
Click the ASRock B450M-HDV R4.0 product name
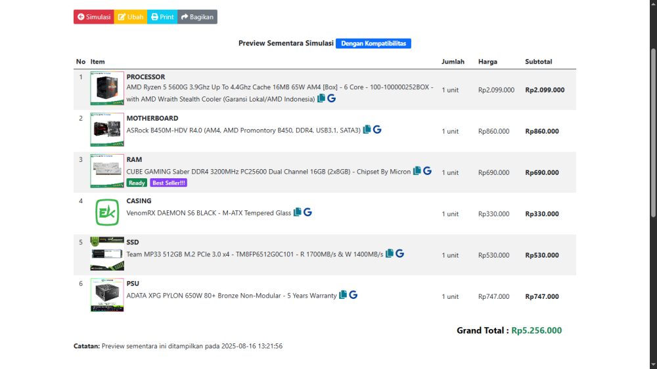coord(244,130)
